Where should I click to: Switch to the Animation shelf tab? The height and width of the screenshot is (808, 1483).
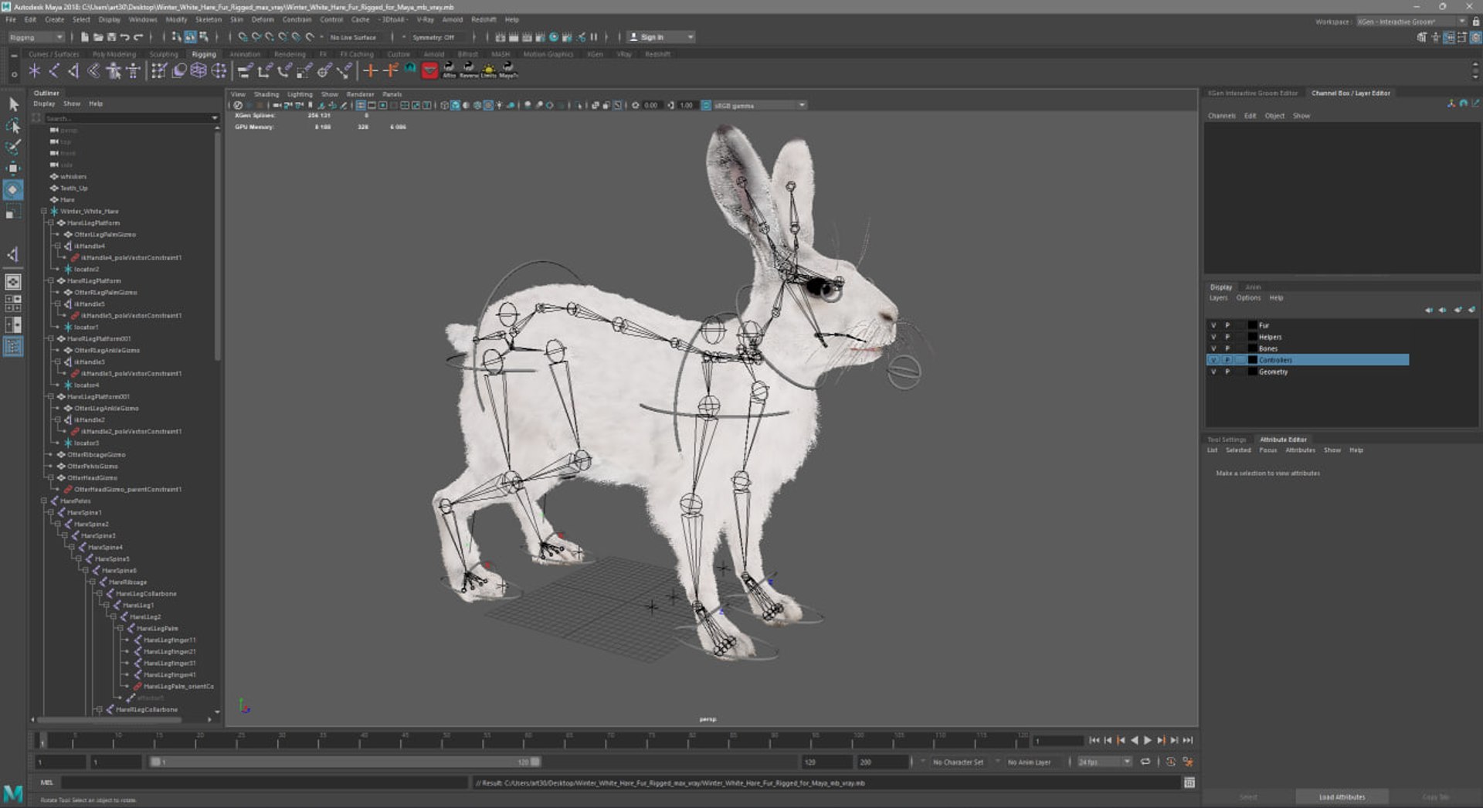click(x=245, y=54)
